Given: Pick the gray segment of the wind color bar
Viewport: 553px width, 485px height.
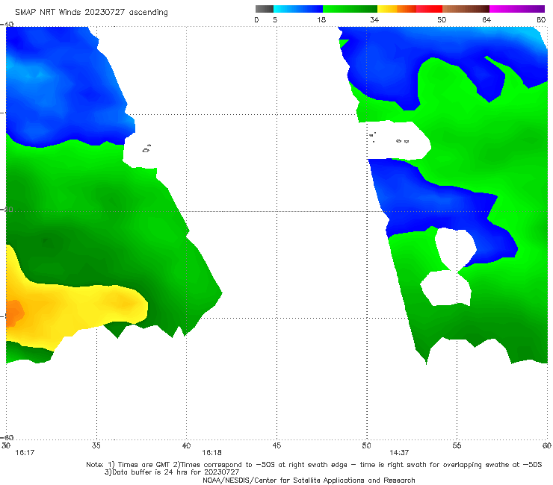Looking at the screenshot, I should pyautogui.click(x=265, y=9).
